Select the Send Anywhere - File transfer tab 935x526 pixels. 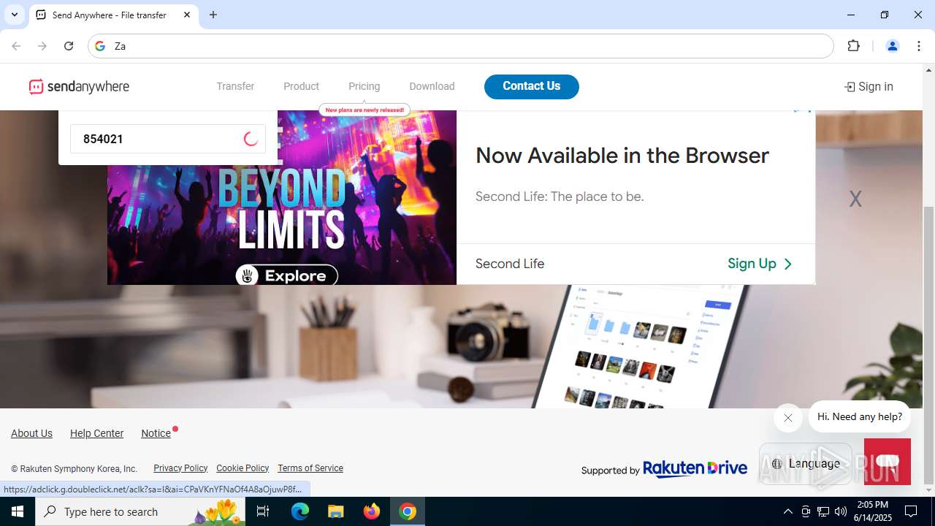point(114,15)
